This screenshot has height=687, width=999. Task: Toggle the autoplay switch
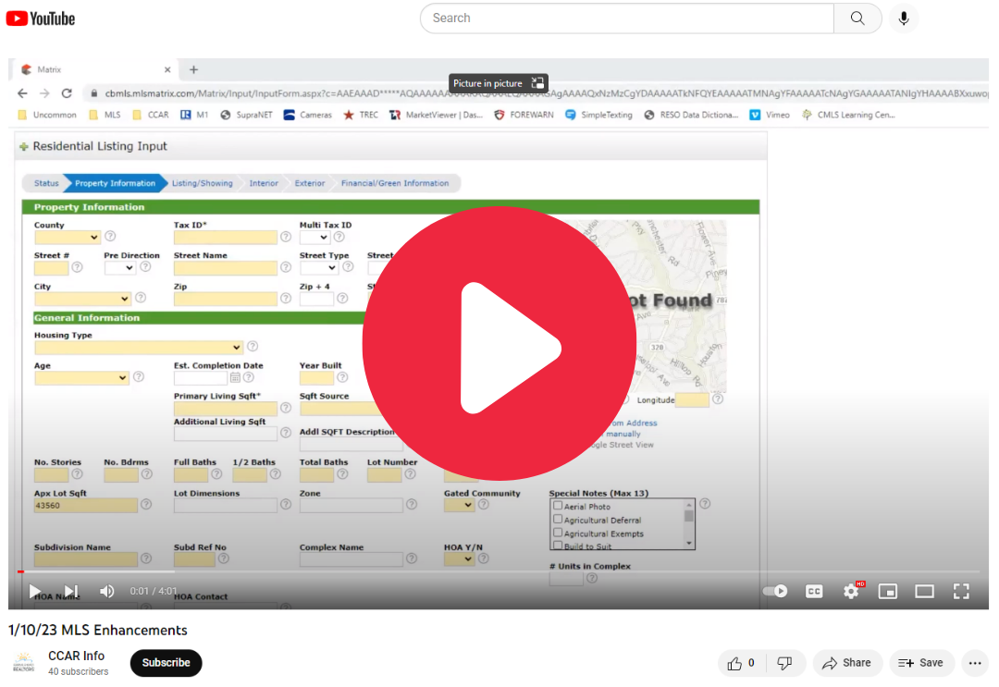[775, 592]
